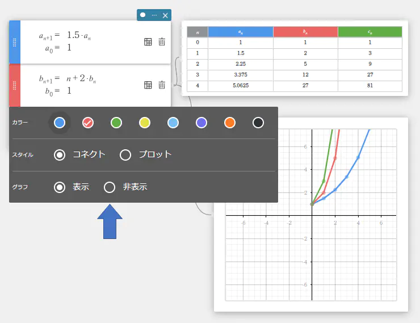The image size is (420, 323).
Task: Click the a_n+1 formula 1.5·a_n
Action: click(78, 36)
